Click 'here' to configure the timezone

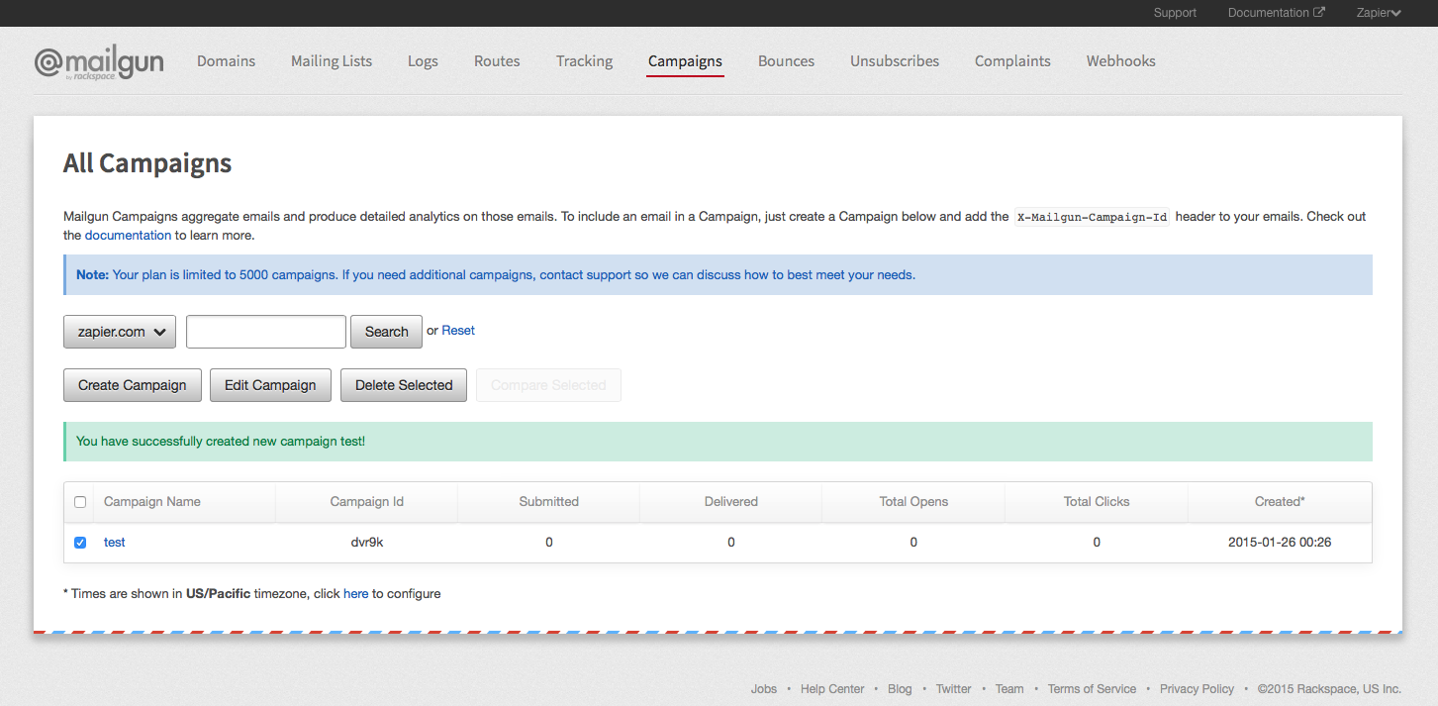point(355,593)
